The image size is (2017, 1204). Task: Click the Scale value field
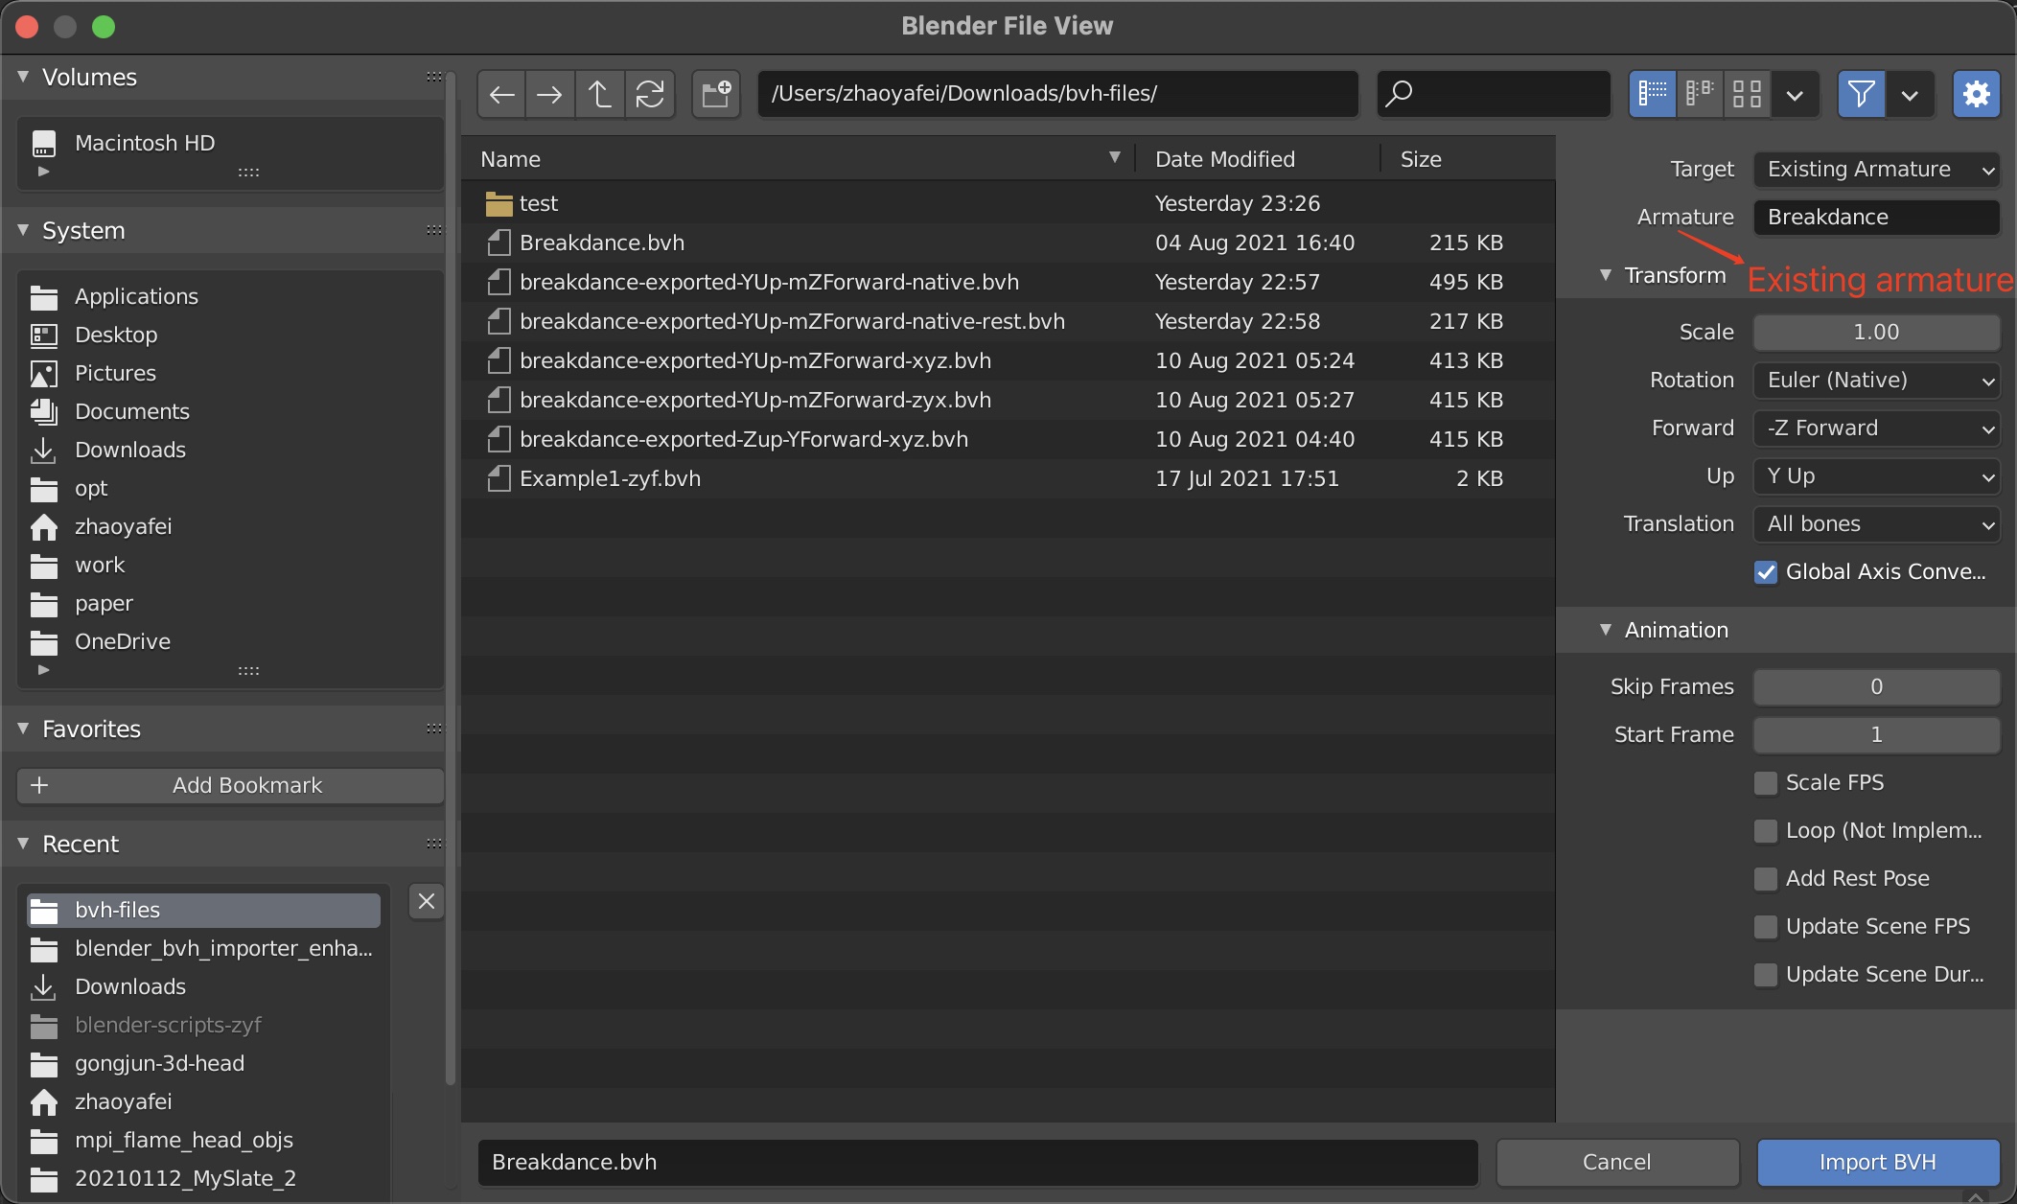[1876, 333]
